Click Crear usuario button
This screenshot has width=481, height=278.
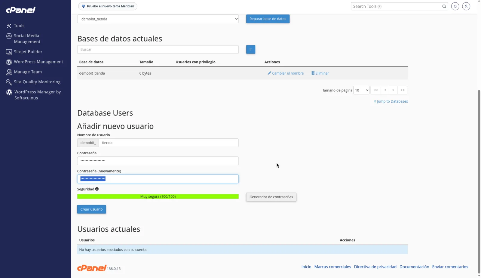91,209
